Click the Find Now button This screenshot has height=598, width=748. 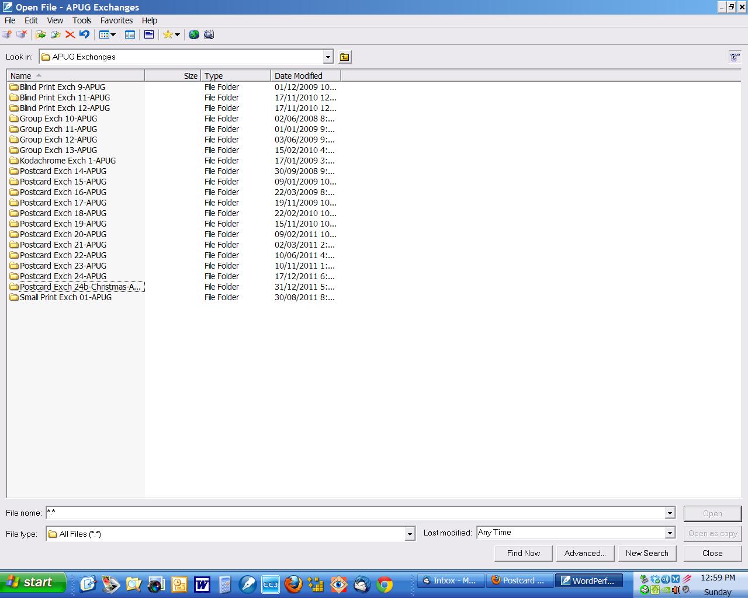(x=523, y=553)
